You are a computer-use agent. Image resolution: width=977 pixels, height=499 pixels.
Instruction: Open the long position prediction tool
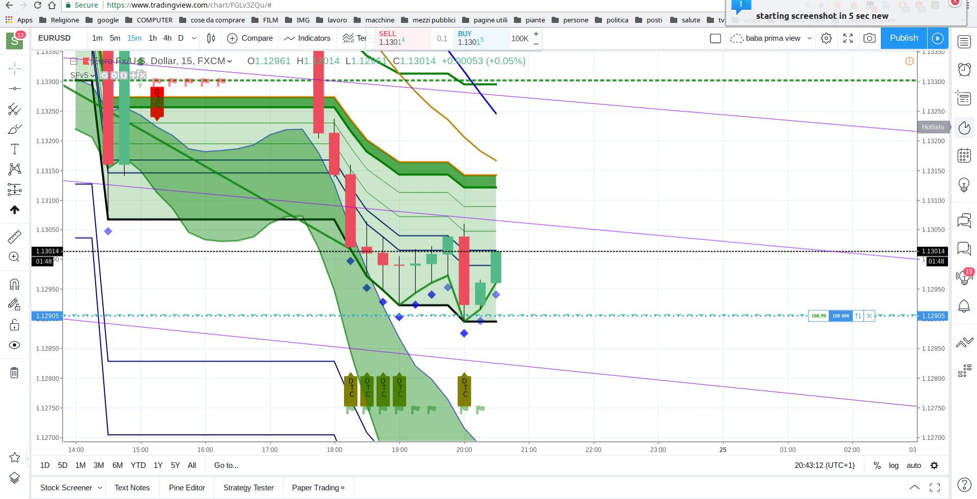coord(15,189)
